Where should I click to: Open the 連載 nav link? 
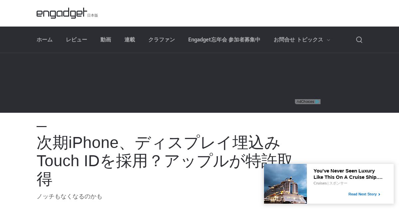pyautogui.click(x=130, y=40)
